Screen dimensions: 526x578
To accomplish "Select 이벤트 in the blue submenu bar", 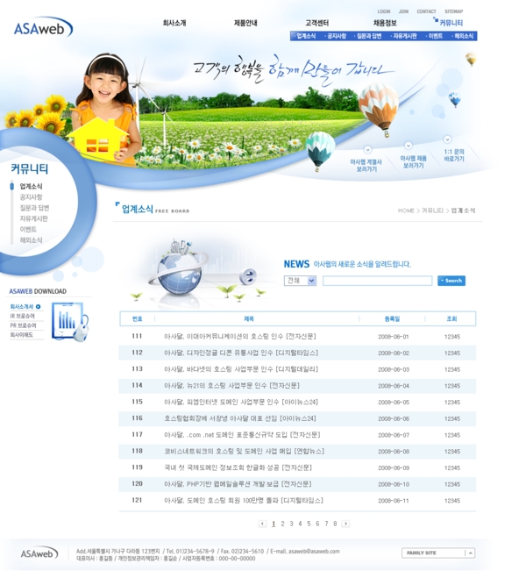I will point(436,36).
